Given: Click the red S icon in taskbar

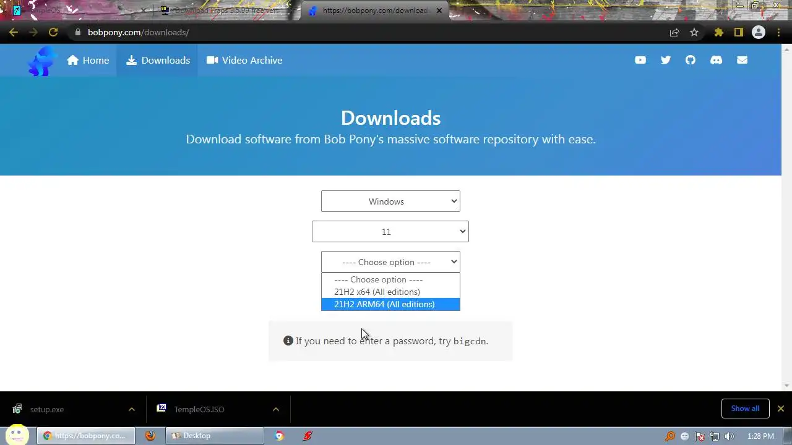Looking at the screenshot, I should coord(308,436).
